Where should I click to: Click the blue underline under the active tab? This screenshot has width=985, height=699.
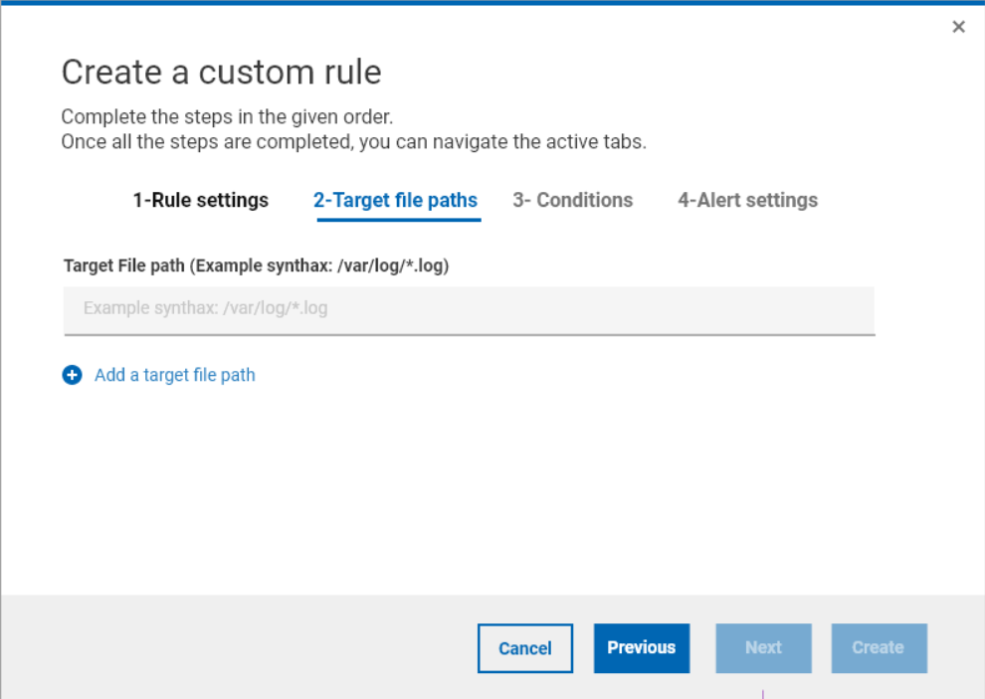click(398, 219)
